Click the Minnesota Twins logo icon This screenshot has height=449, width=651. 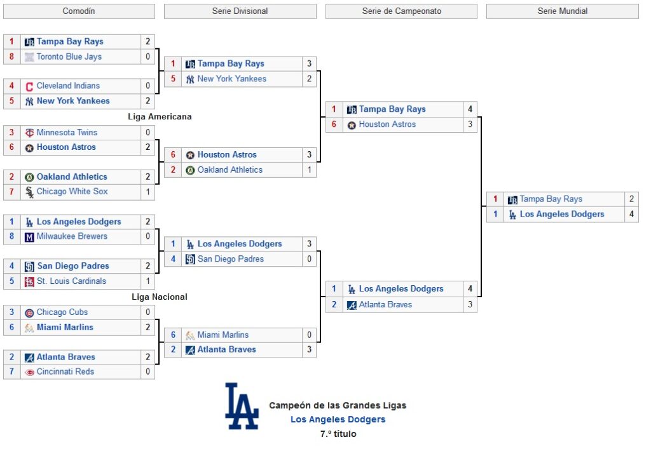(x=29, y=133)
